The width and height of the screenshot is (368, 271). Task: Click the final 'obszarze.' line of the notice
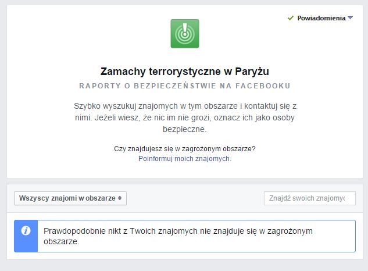point(62,241)
